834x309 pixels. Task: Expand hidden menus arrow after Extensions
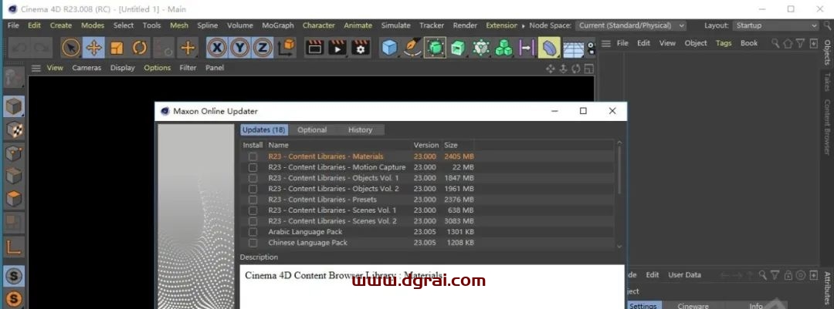pyautogui.click(x=524, y=25)
